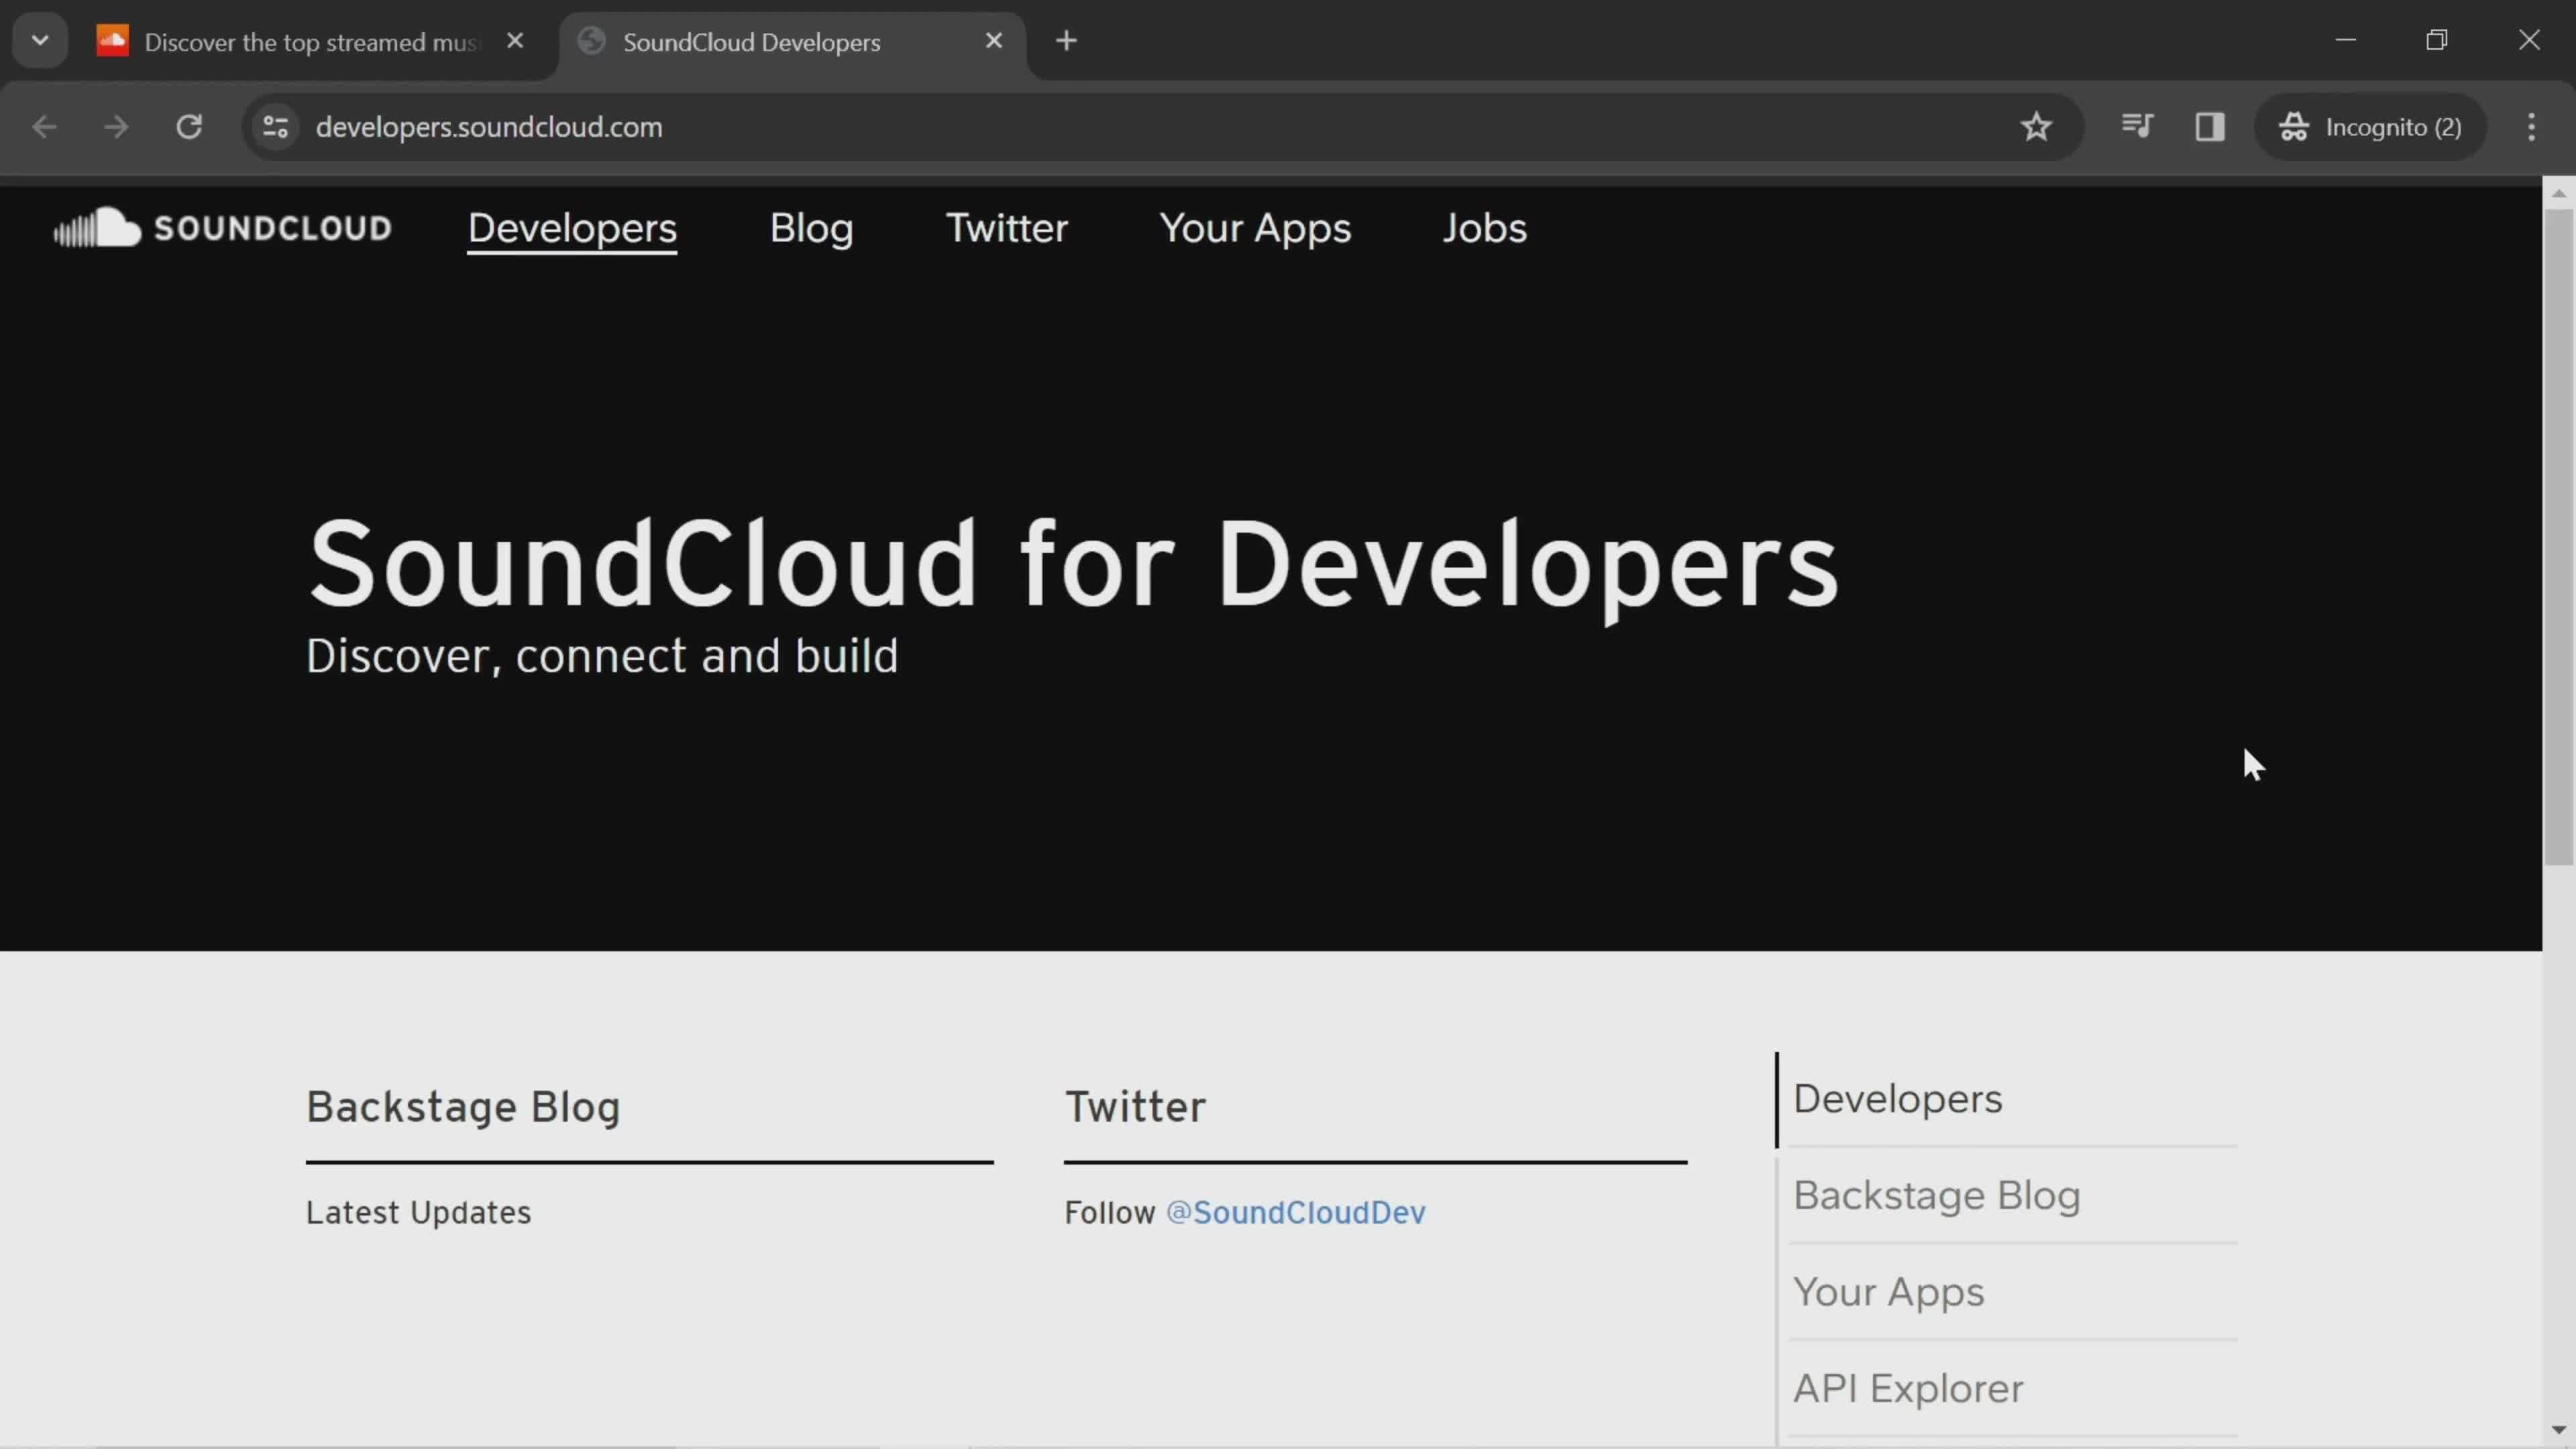This screenshot has width=2576, height=1449.
Task: Open the Chrome three-dot menu
Action: coord(2532,127)
